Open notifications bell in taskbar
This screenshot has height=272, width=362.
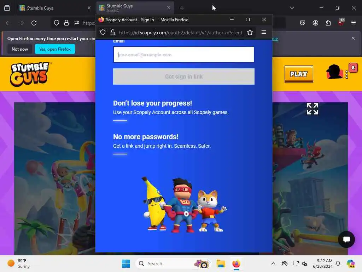(338, 263)
